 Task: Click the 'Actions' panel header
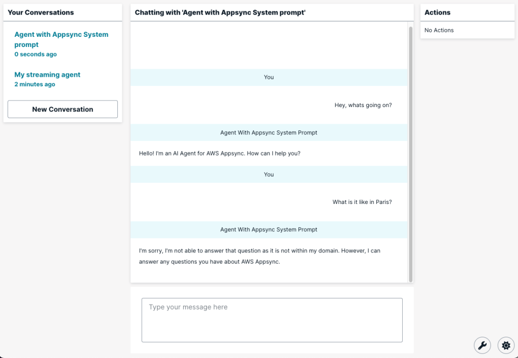coord(438,12)
